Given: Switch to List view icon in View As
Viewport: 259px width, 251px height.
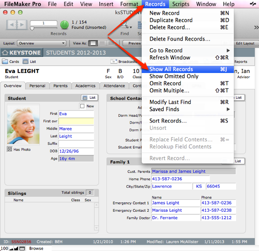Looking at the screenshot, I should (102, 43).
